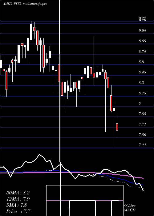
Task: Click the tallest white candlestick near 9.22
Action: pos(31,32)
